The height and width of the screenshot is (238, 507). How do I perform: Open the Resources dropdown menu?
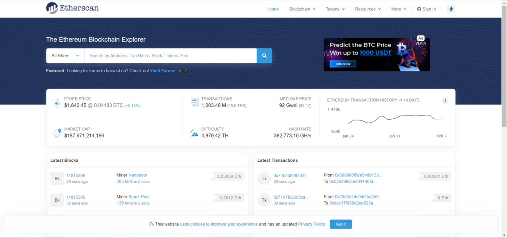[x=368, y=9]
